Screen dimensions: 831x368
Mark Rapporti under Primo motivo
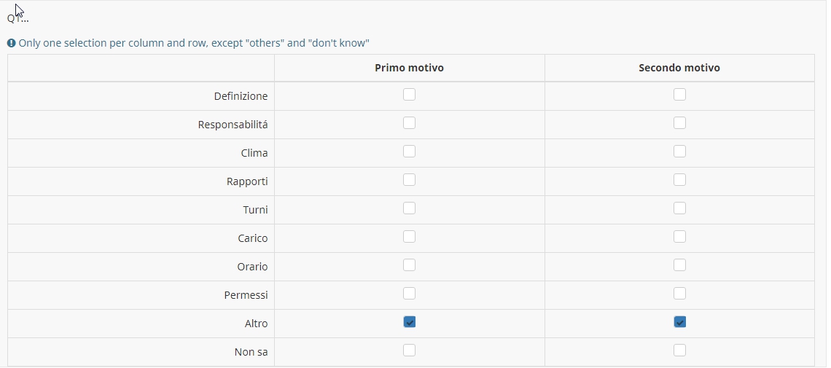(409, 179)
